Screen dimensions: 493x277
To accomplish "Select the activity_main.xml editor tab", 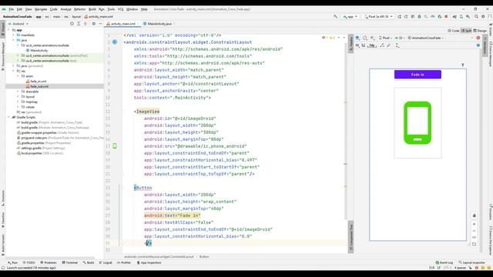I will coord(122,24).
